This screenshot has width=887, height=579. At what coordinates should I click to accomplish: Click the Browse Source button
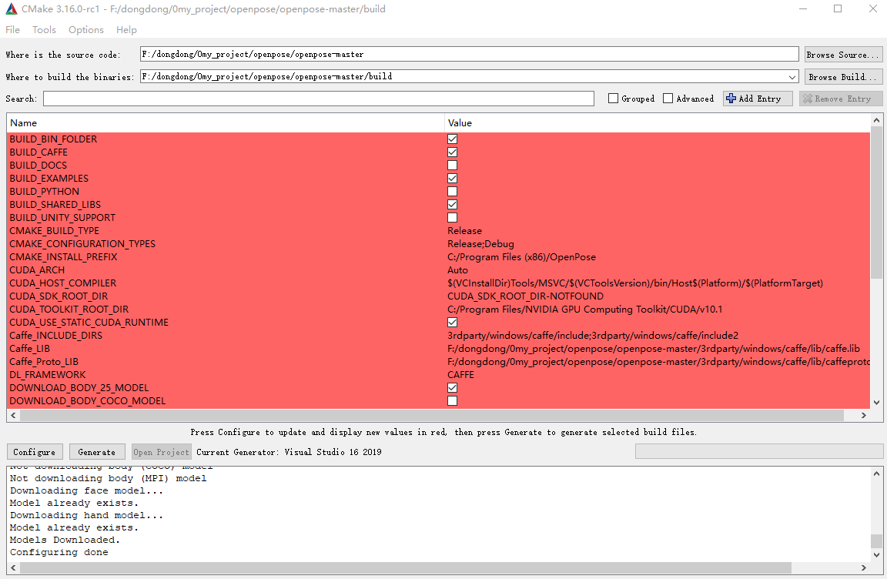point(843,54)
